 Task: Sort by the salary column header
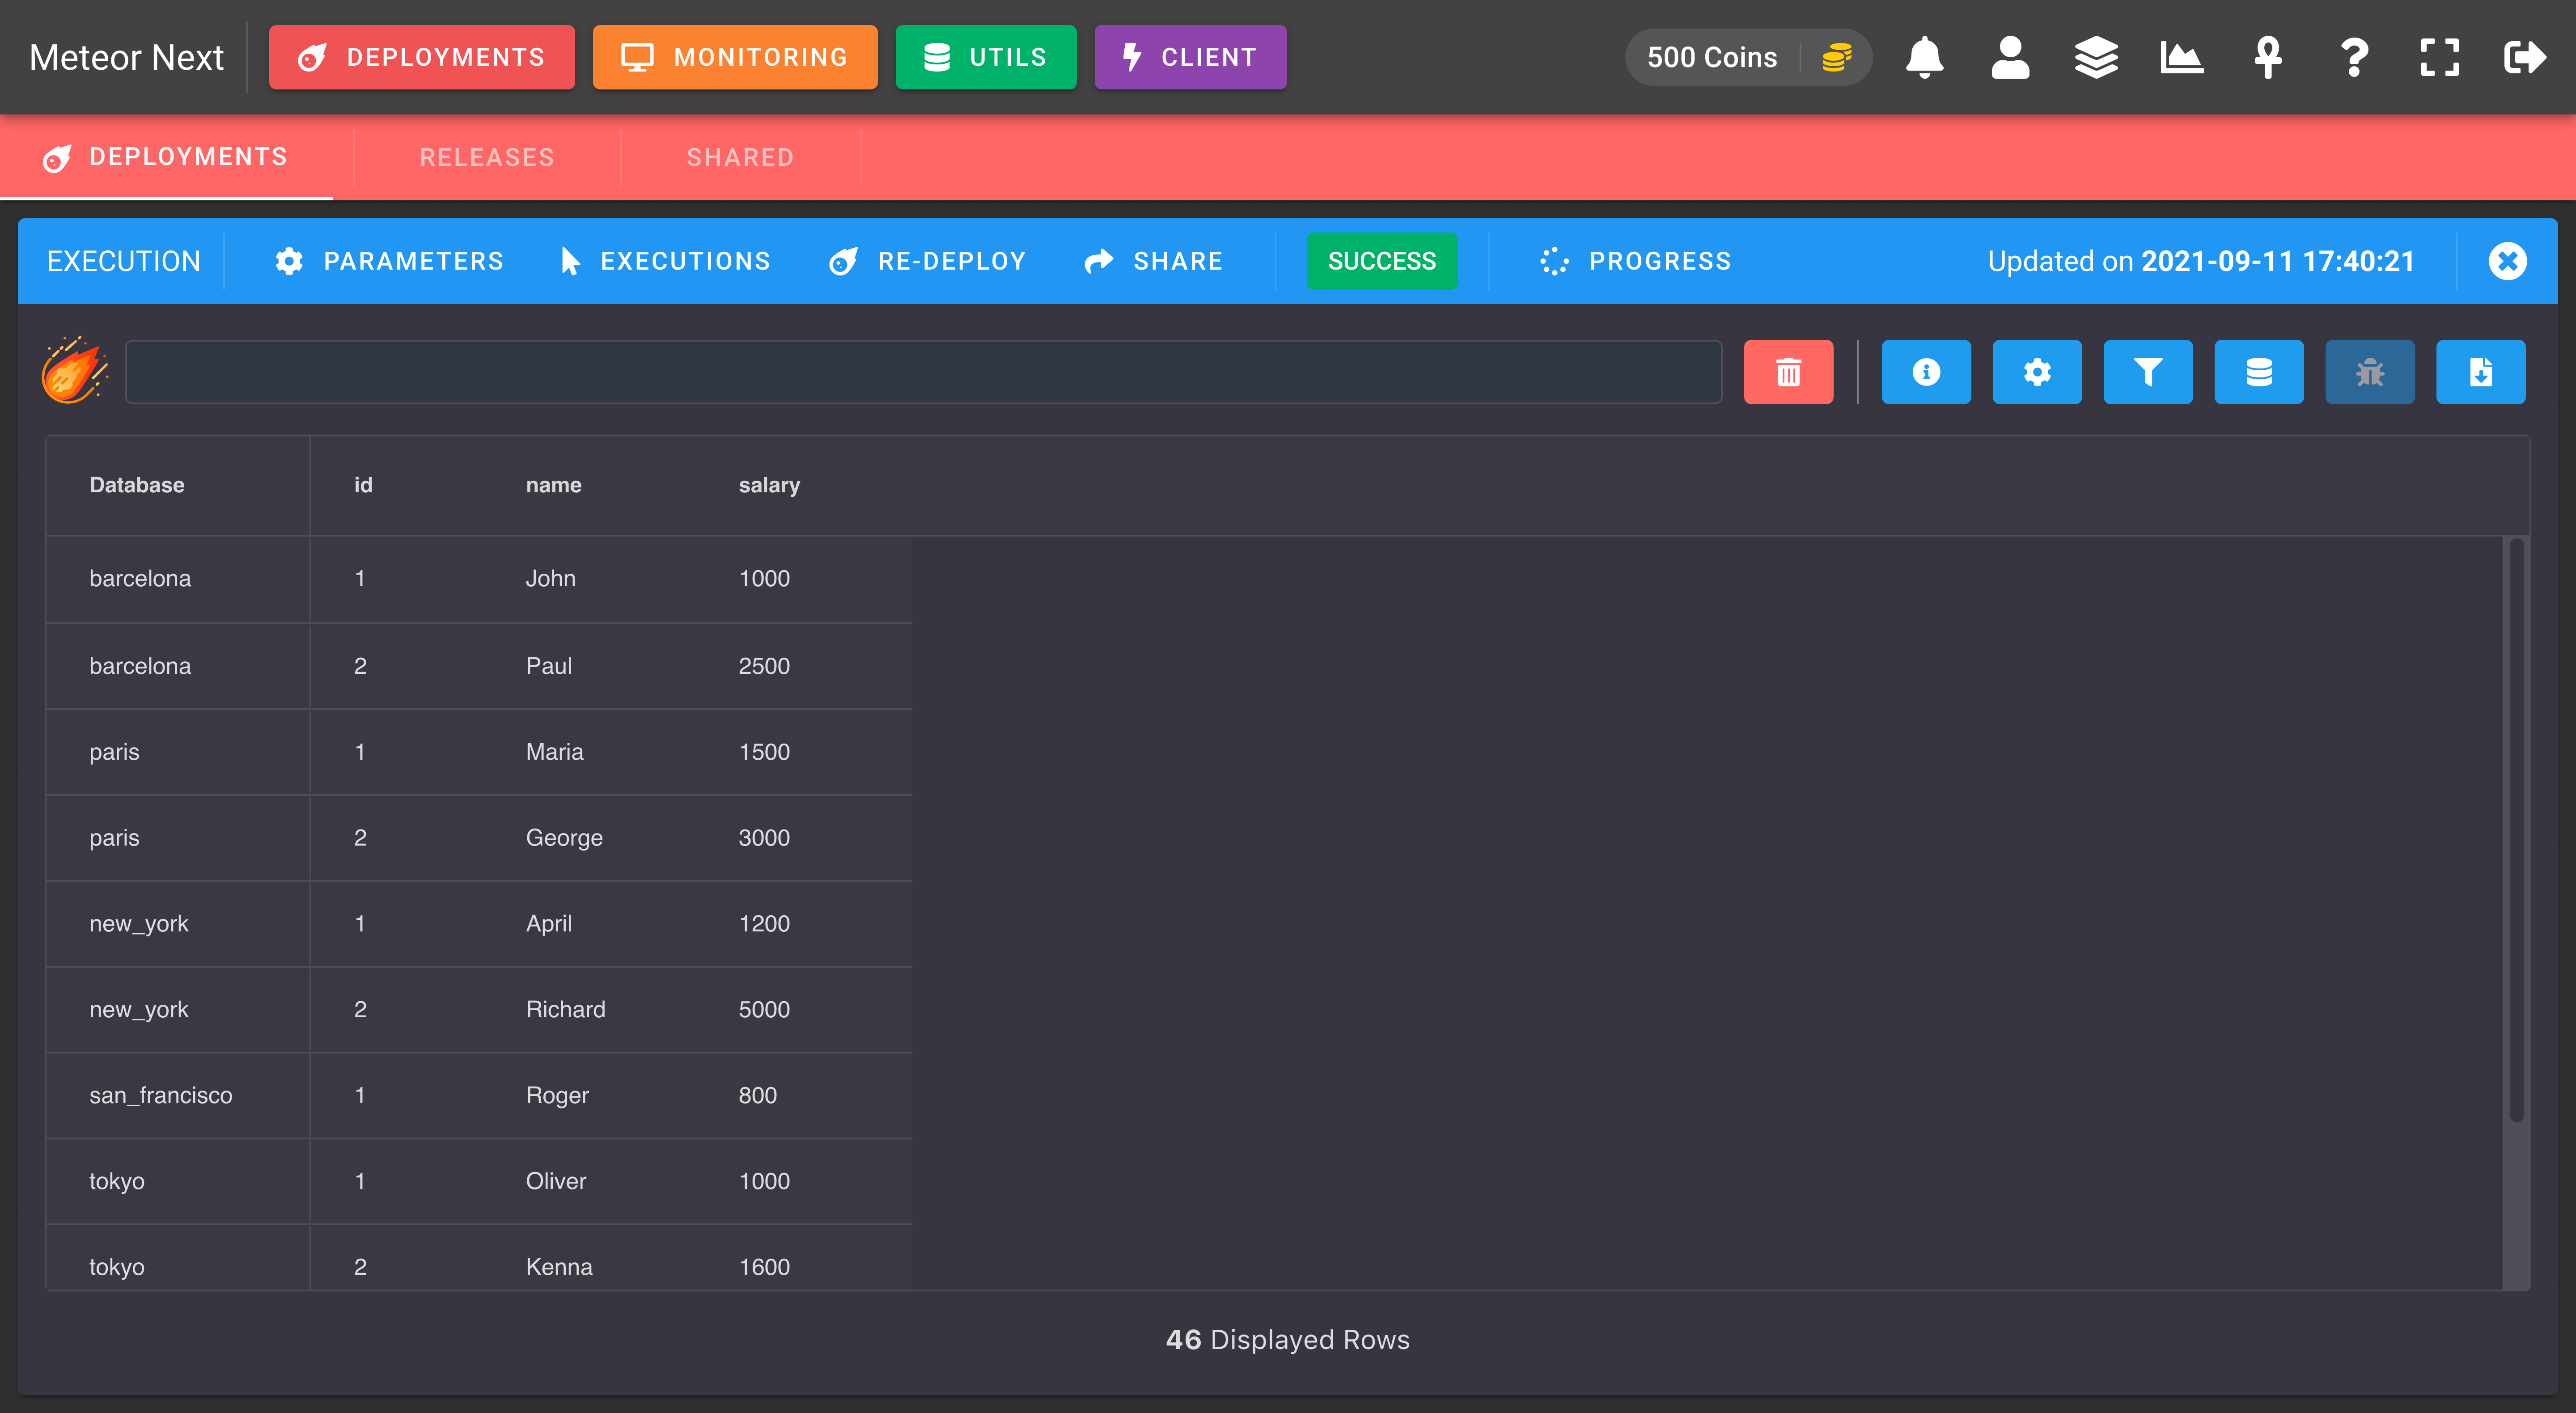point(769,485)
